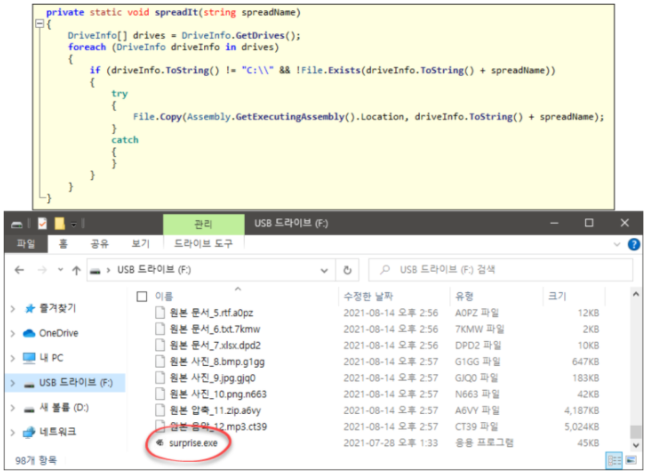Viewport: 648px width, 474px height.
Task: Select file 원본 사진_10.png.n663
Action: (218, 394)
